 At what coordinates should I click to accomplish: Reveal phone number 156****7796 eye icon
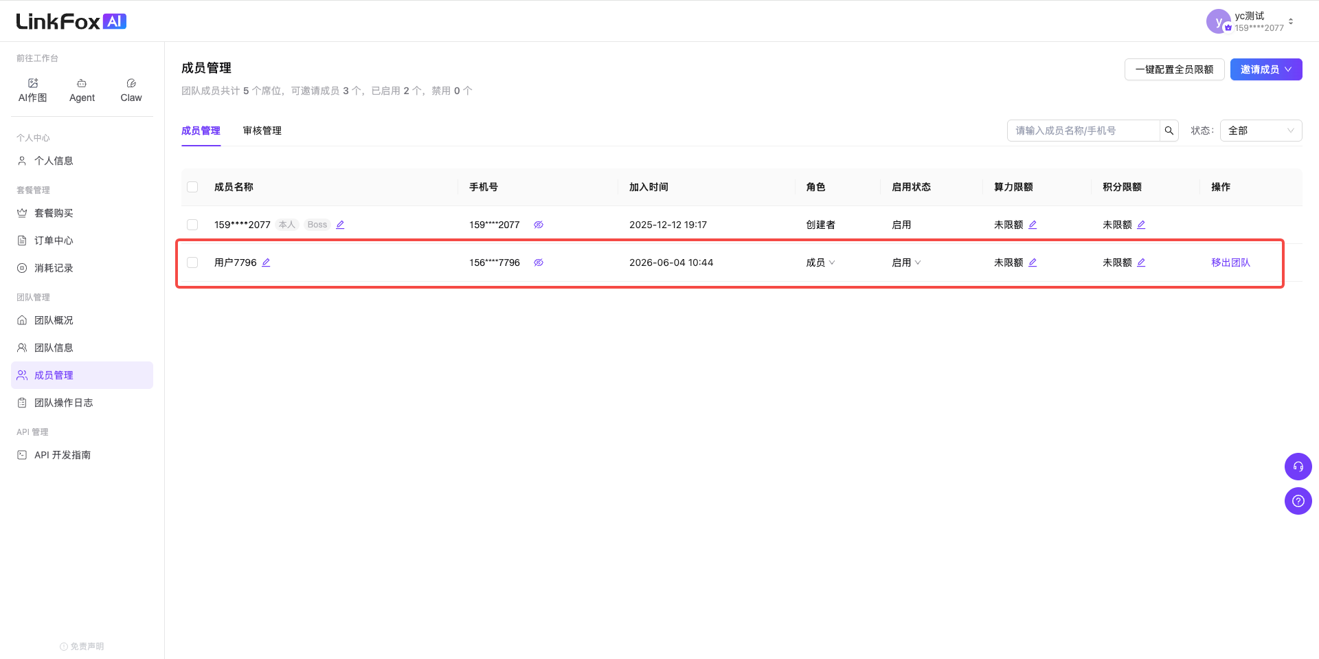539,263
